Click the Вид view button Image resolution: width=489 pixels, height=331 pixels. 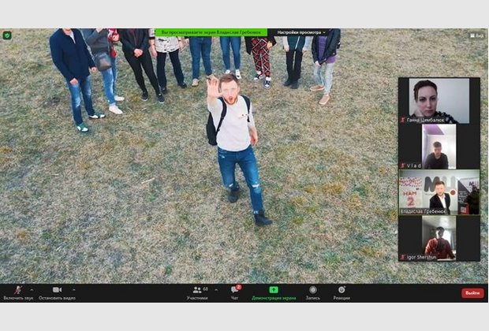click(477, 35)
